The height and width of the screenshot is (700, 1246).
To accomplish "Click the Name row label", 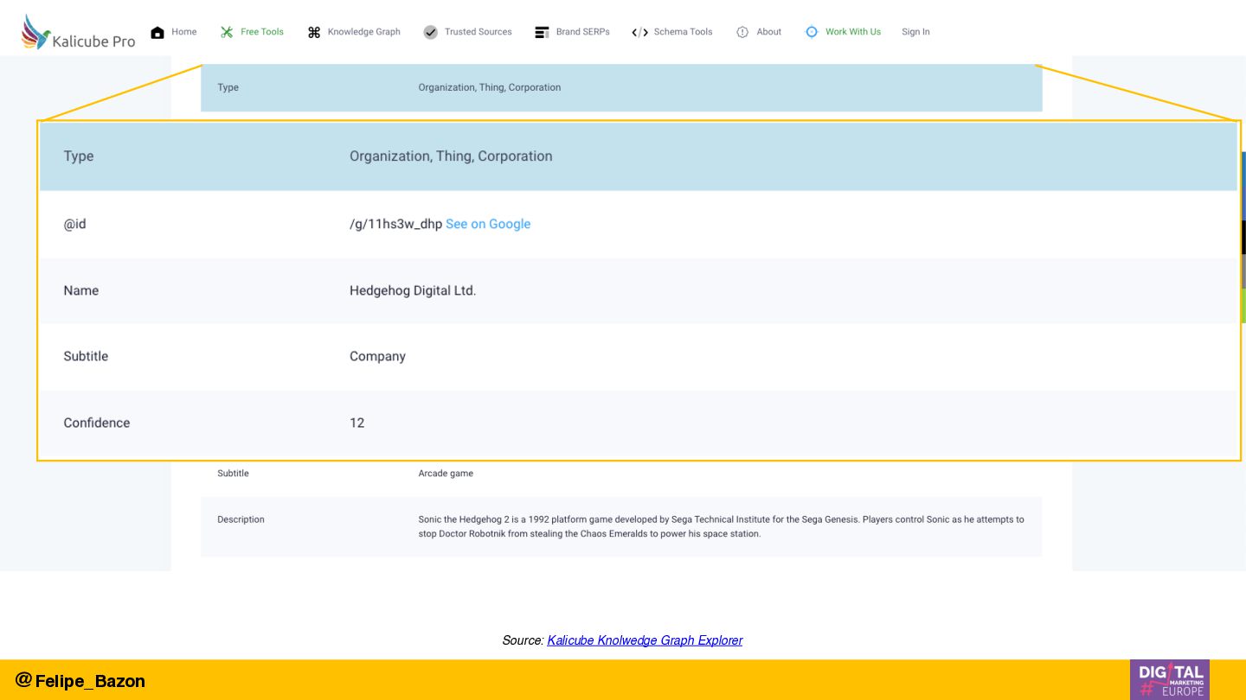I will pyautogui.click(x=81, y=290).
